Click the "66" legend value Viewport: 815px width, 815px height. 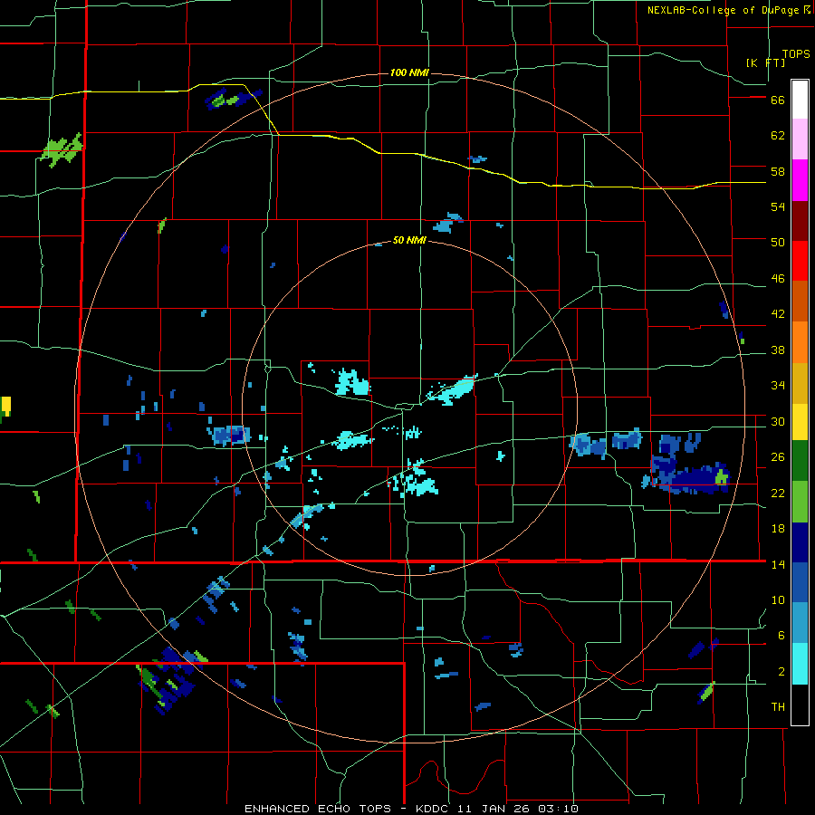[778, 101]
